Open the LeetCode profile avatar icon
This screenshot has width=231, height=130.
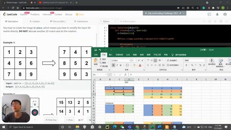(225, 14)
